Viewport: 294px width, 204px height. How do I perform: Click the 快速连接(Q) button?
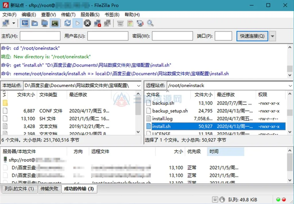pyautogui.click(x=252, y=36)
